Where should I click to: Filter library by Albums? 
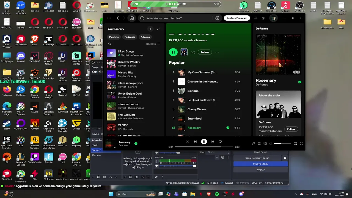click(x=145, y=37)
